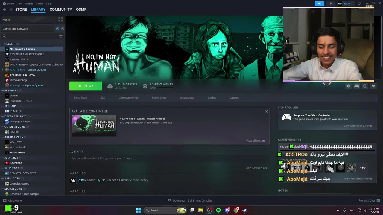Open the notifications bell
The width and height of the screenshot is (383, 215).
(x=331, y=4)
